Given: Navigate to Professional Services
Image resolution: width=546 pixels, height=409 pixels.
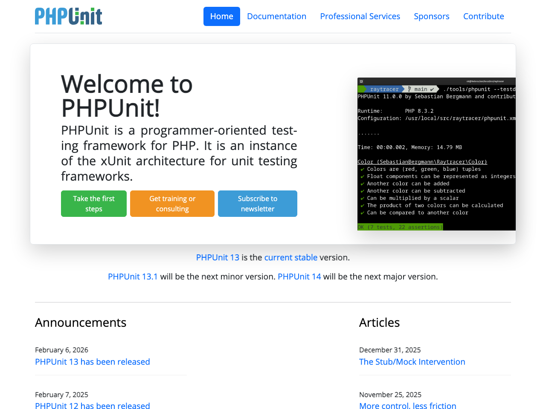Looking at the screenshot, I should point(360,16).
